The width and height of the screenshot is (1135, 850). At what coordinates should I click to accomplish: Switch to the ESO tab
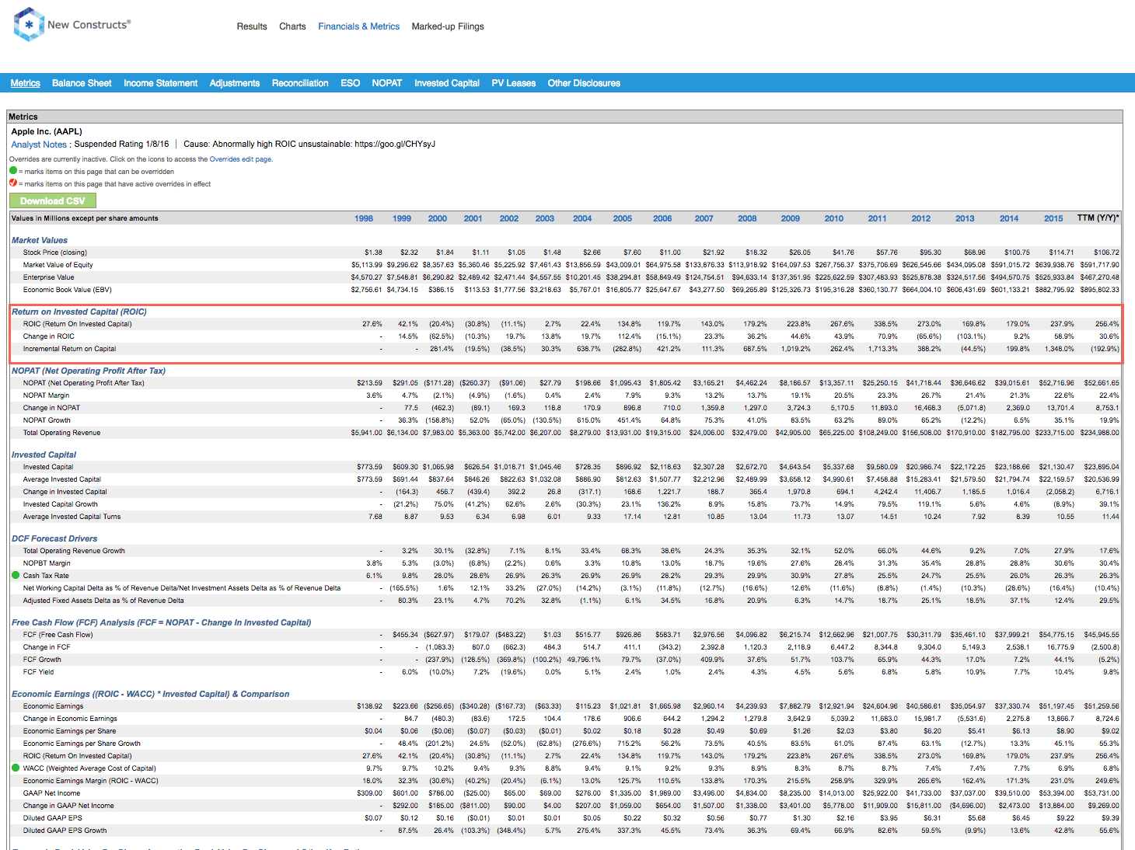pos(350,83)
